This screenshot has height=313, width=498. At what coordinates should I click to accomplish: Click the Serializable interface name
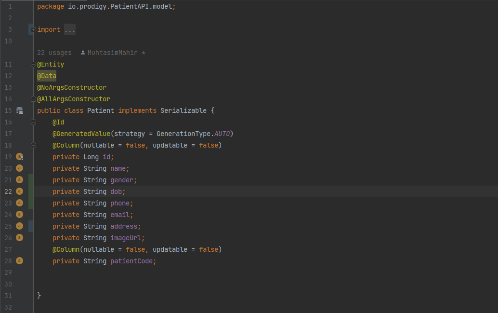click(183, 111)
